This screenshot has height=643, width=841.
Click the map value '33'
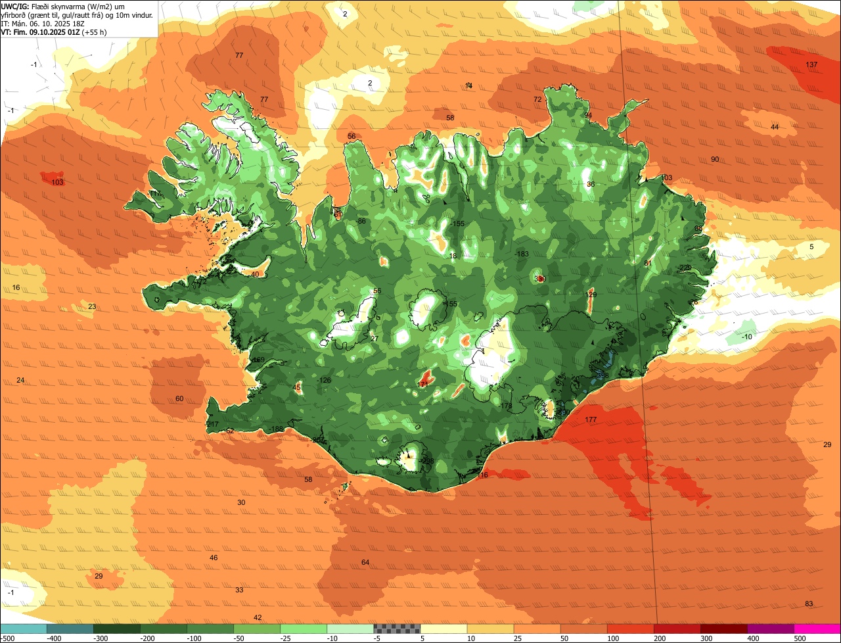[x=239, y=590]
